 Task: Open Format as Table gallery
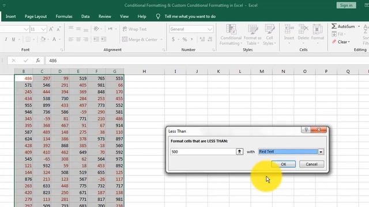coord(253,34)
